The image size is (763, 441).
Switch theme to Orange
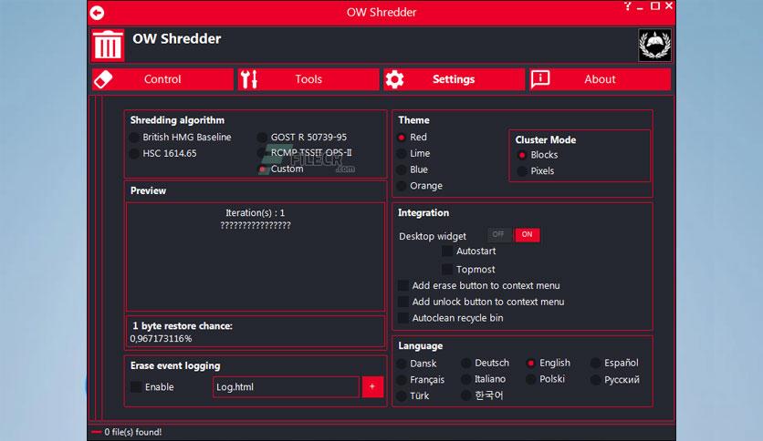420,186
